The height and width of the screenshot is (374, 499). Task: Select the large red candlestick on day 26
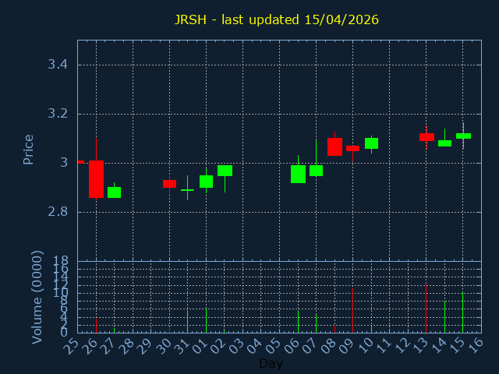[96, 178]
